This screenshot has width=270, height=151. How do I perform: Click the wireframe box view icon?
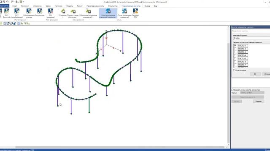pyautogui.click(x=5, y=23)
